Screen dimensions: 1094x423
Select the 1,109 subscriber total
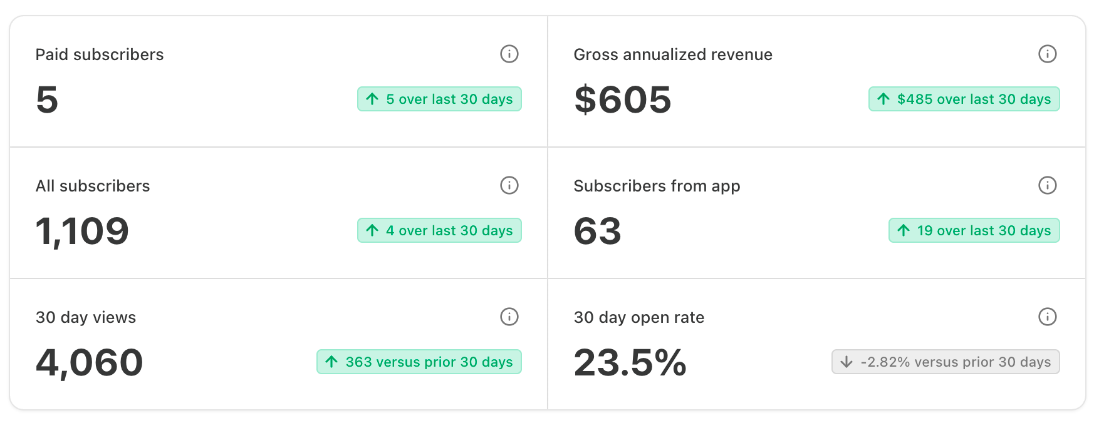point(82,232)
